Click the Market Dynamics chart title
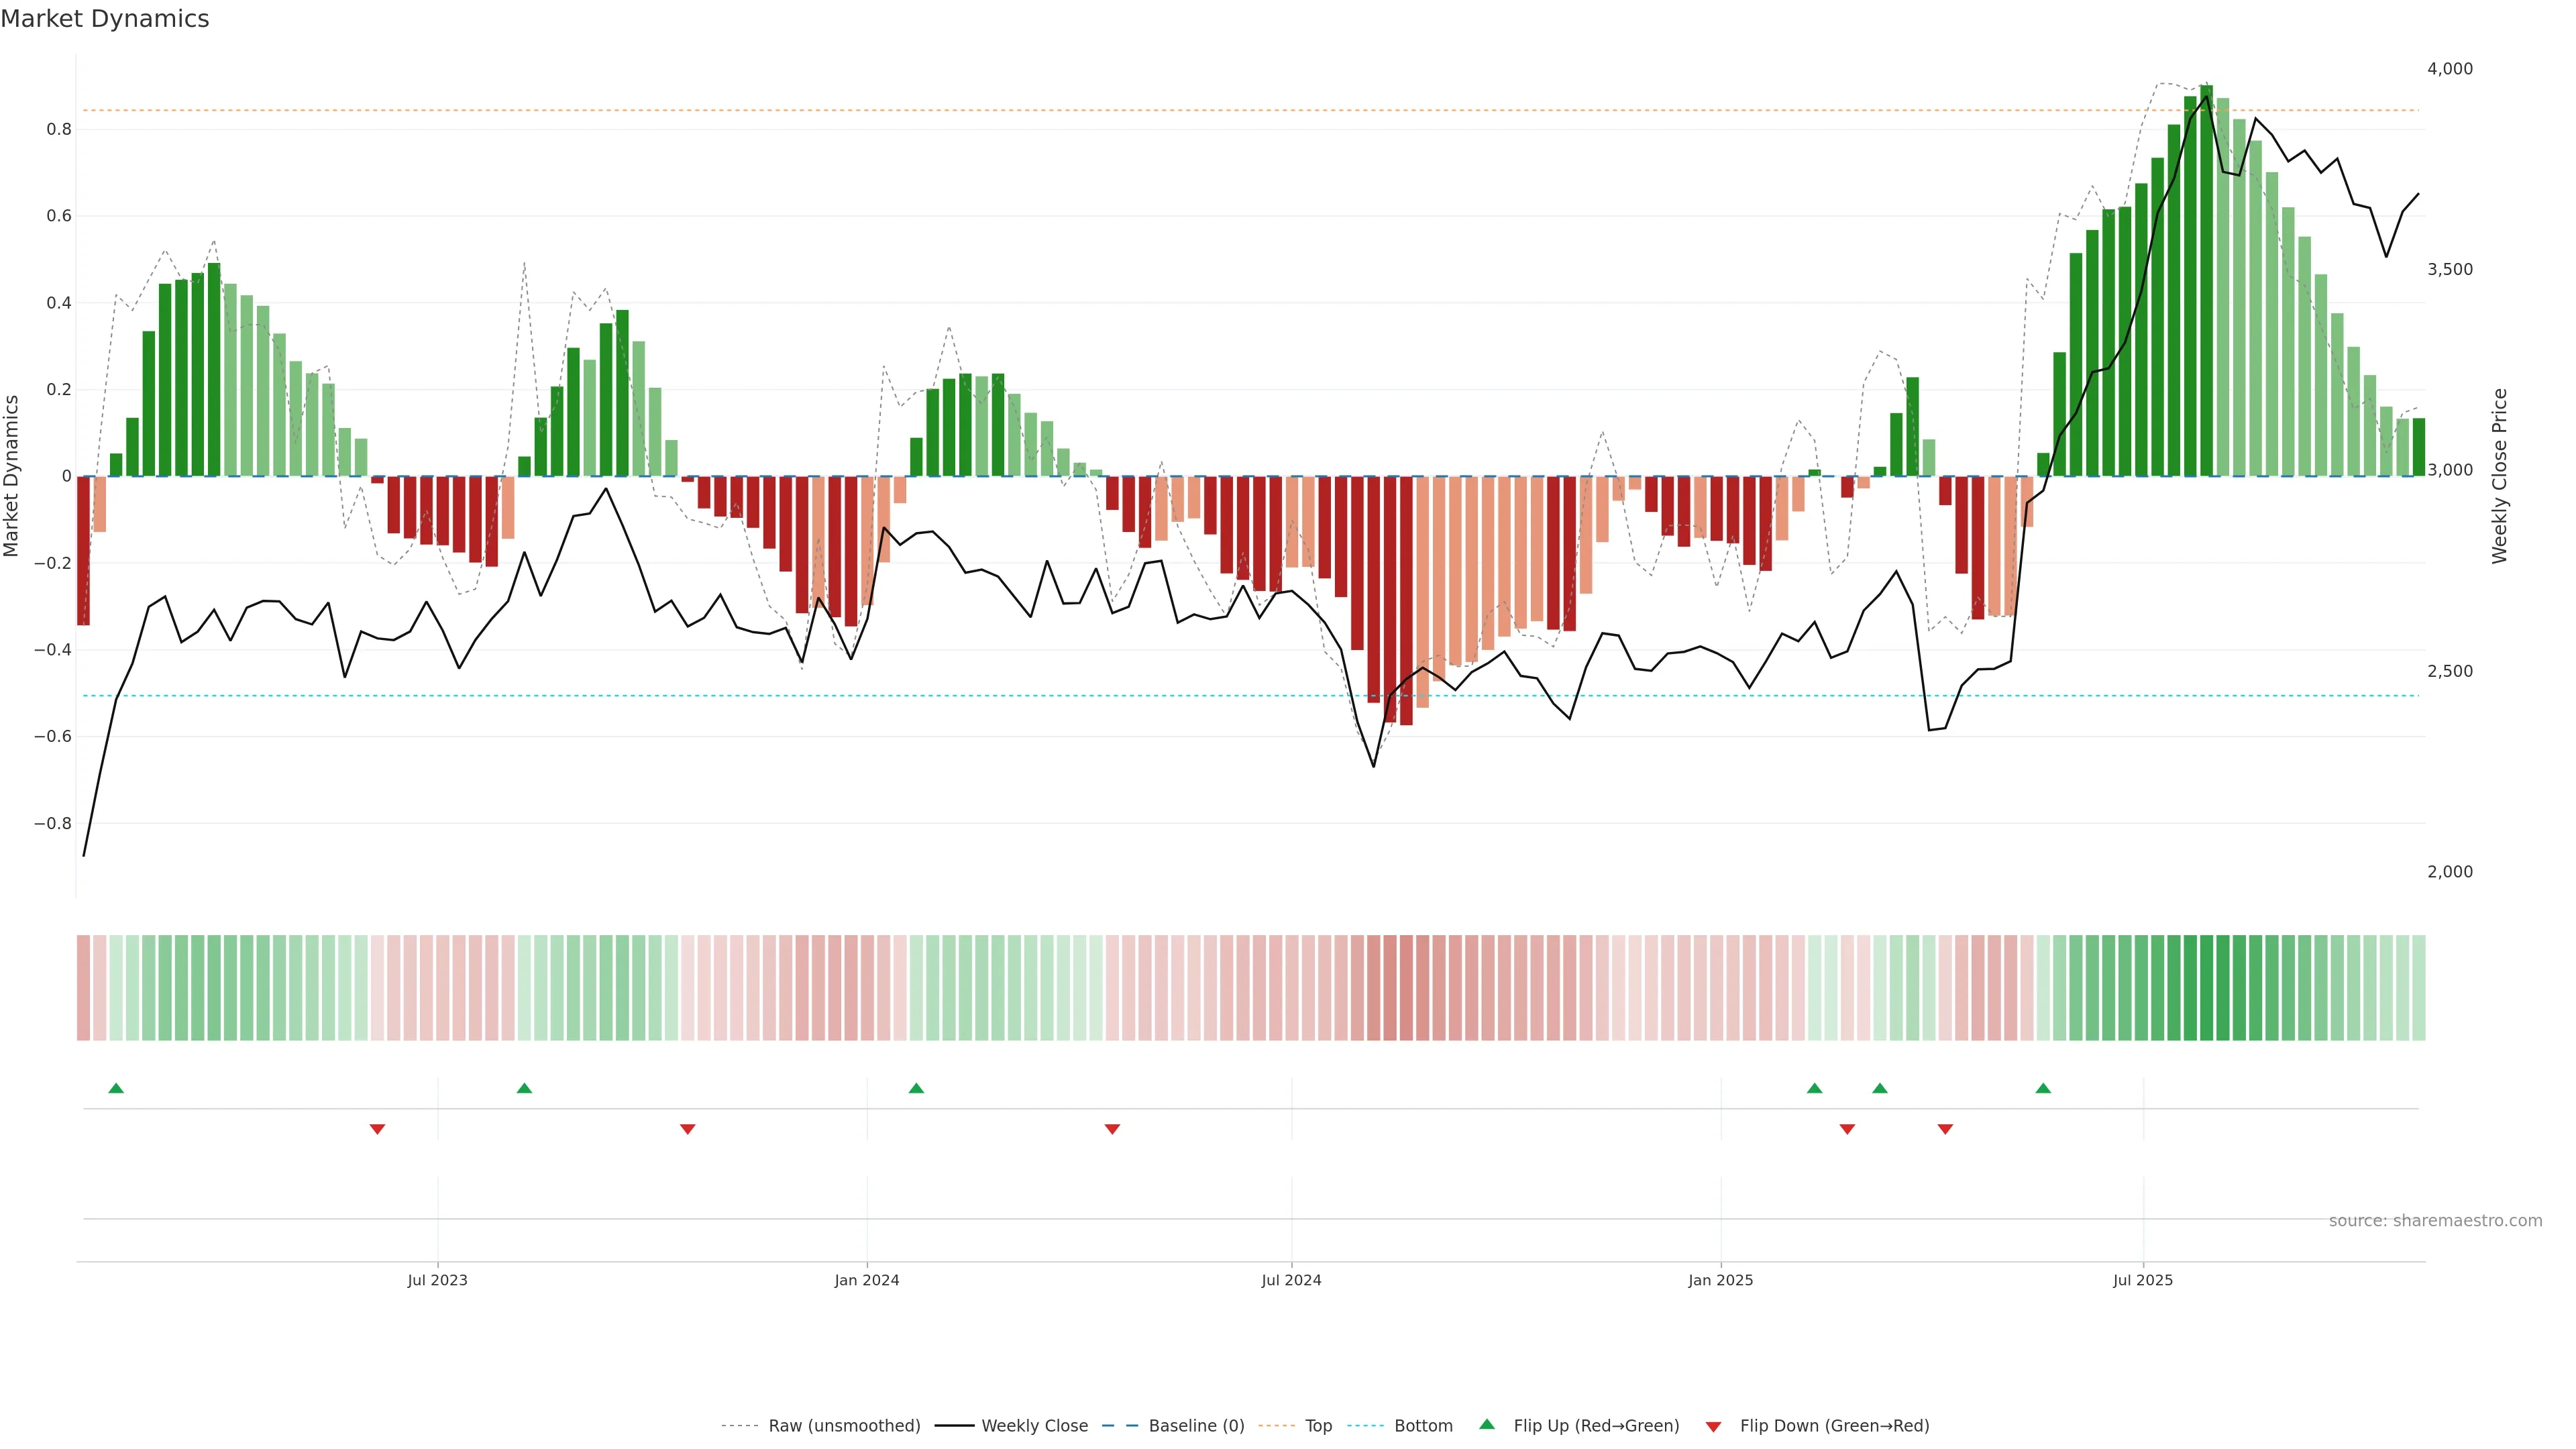The height and width of the screenshot is (1449, 2576). (x=105, y=19)
